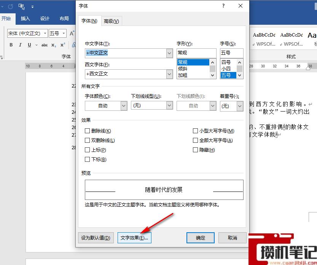Image resolution: width=317 pixels, height=265 pixels.
Task: Click the 设为默认值(D) button
Action: [x=96, y=238]
